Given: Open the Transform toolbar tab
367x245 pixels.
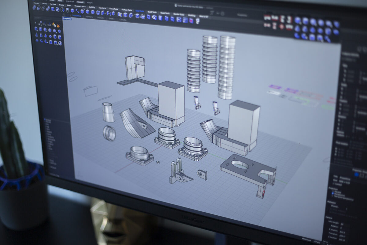Looking at the screenshot, I should point(102,8).
